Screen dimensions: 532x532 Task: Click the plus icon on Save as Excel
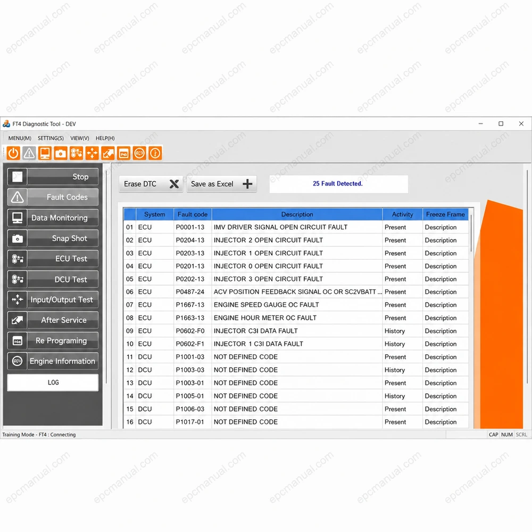(247, 184)
